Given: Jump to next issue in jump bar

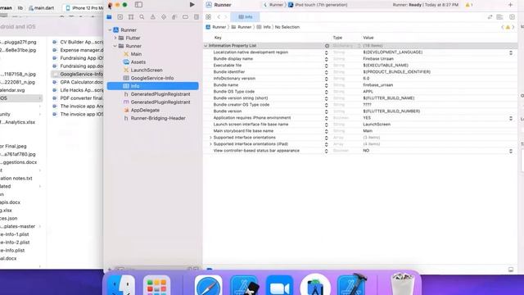Looking at the screenshot, I should [513, 27].
